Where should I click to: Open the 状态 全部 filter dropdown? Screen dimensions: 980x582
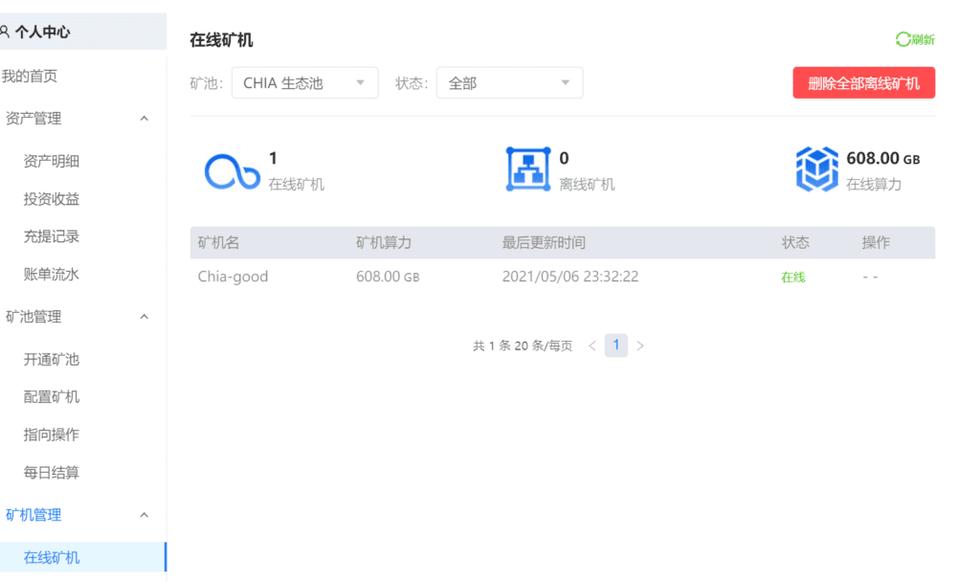[x=509, y=83]
